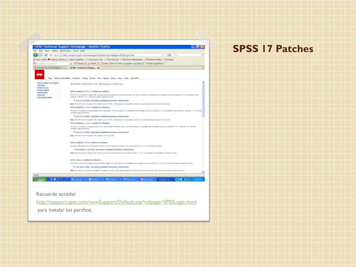Viewport: 356px width, 267px height.
Task: Click Support in SPSS site navigation
Action: coord(106,78)
